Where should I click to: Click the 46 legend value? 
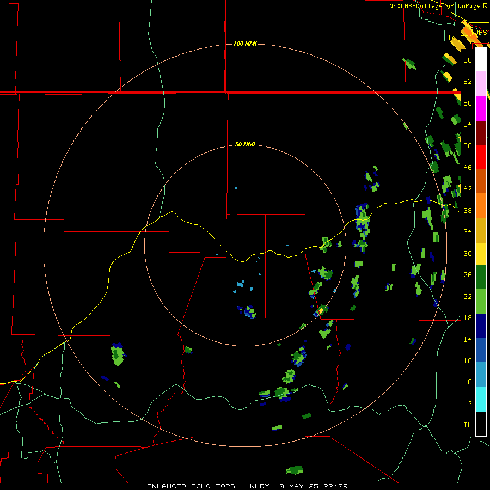[x=468, y=168]
